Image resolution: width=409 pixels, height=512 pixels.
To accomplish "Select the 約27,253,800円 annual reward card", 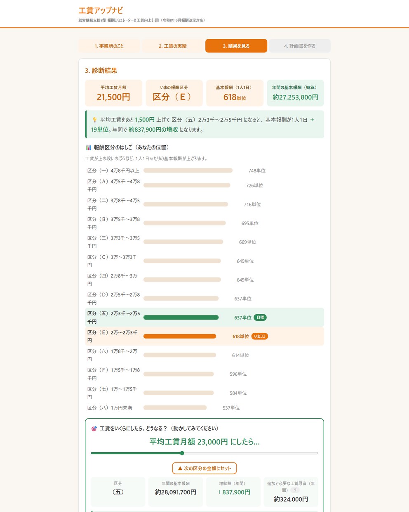I will 295,93.
